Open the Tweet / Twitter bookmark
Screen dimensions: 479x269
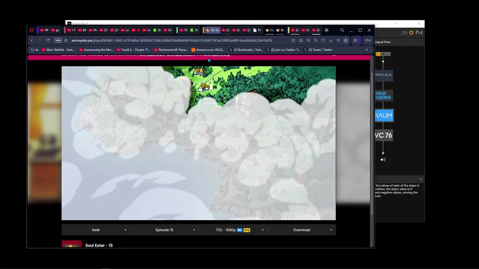click(318, 50)
